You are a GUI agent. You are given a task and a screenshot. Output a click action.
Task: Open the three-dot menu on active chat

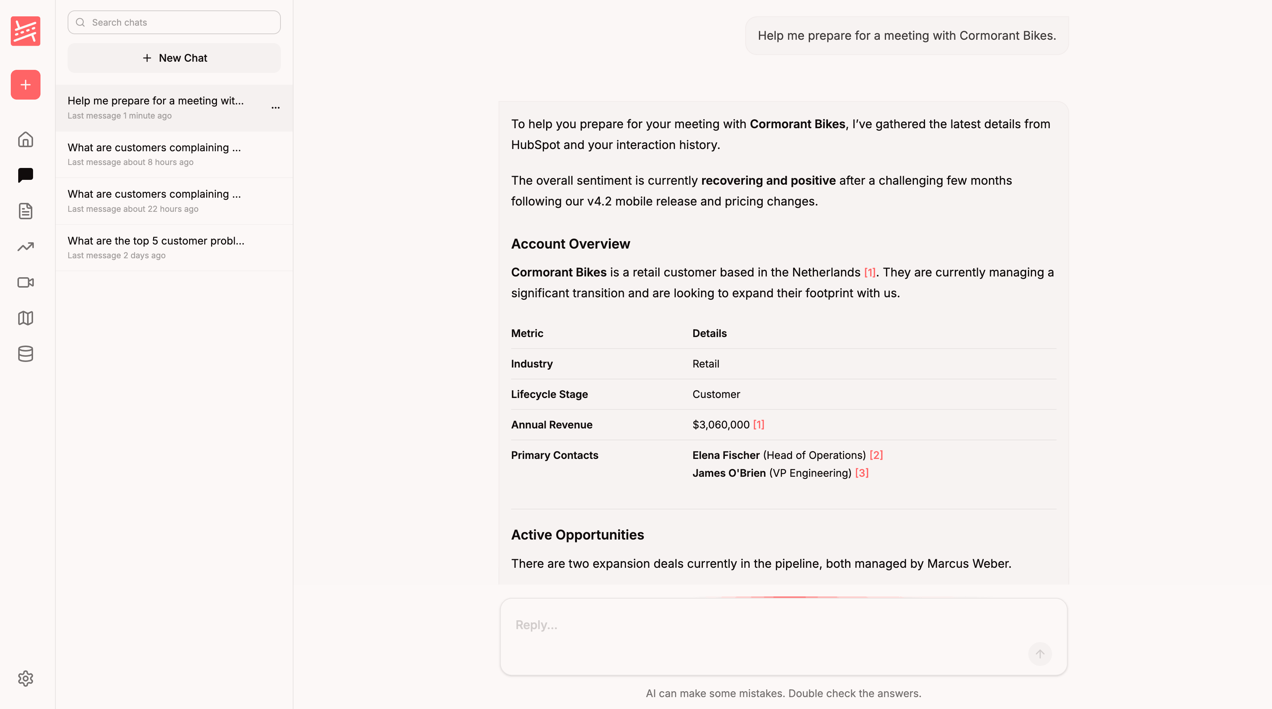click(276, 107)
